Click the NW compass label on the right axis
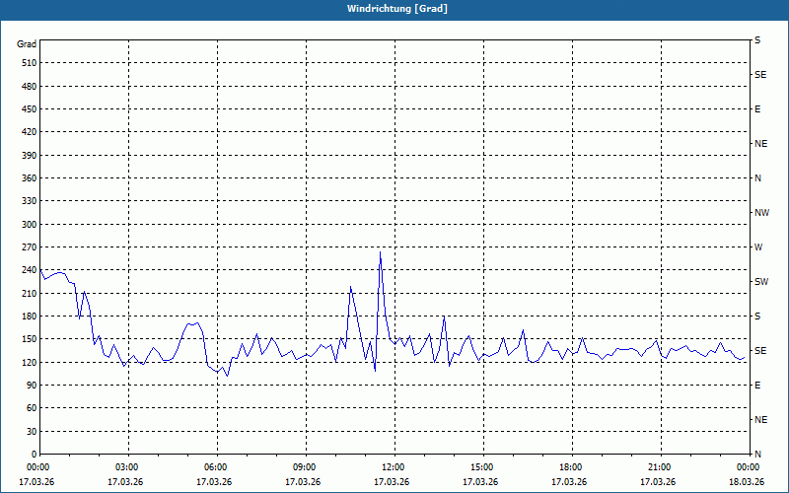This screenshot has height=493, width=789. (761, 213)
